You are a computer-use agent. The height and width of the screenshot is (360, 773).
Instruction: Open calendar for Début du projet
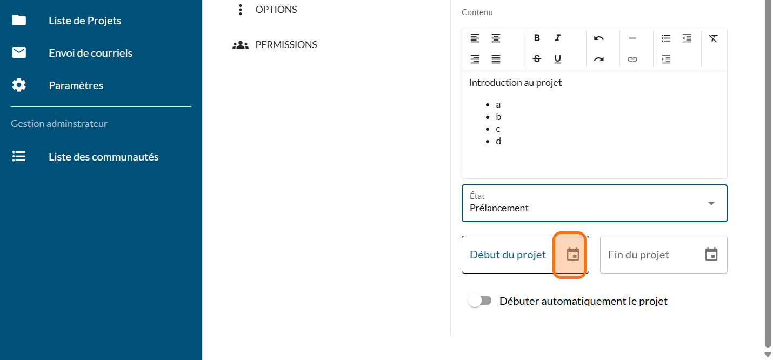(x=573, y=255)
